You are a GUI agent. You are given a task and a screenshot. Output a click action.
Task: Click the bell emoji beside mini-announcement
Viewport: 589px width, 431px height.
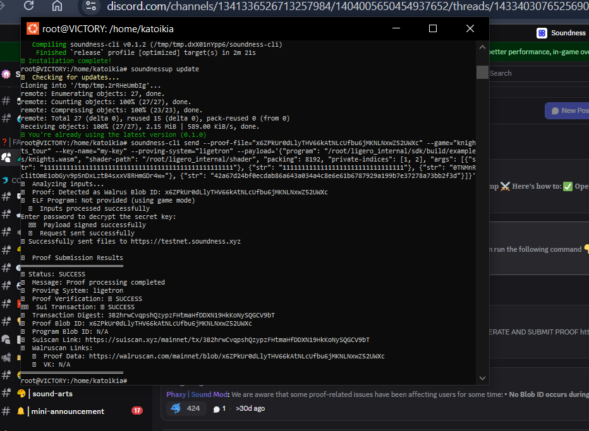(x=21, y=411)
